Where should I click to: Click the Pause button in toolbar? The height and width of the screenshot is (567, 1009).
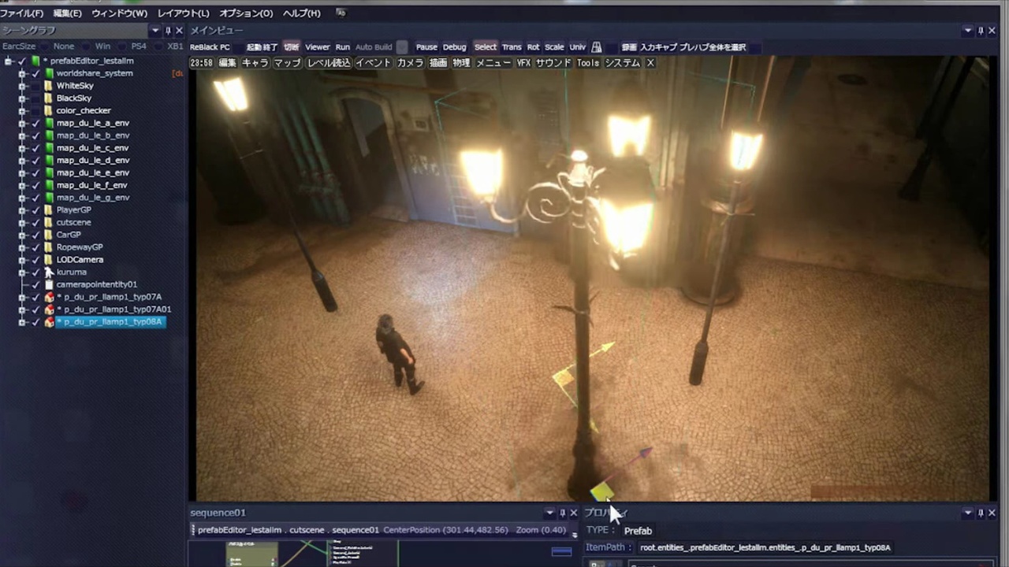tap(426, 47)
